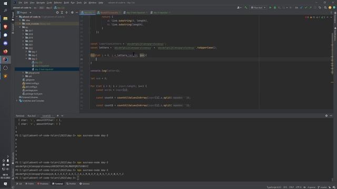Click the Stop button in run toolbar
Screen dimensions: 337x189
[291, 7]
